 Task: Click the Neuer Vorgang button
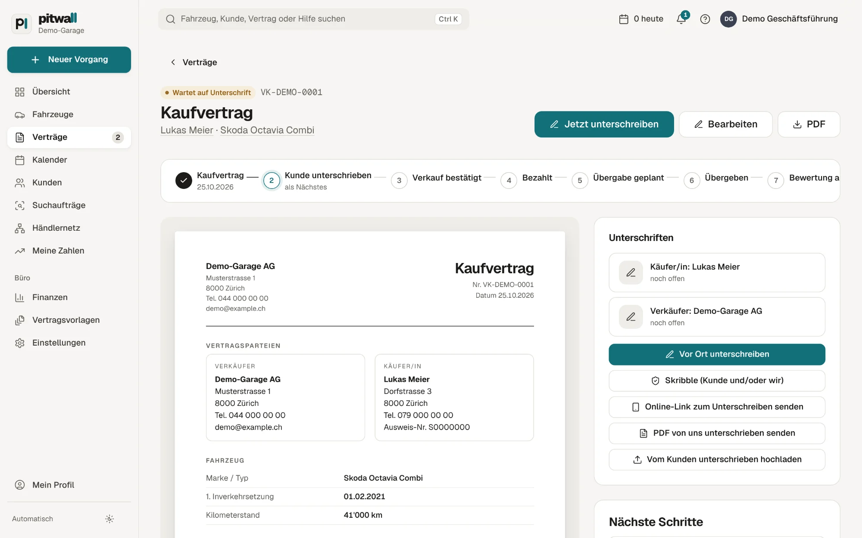pos(69,59)
